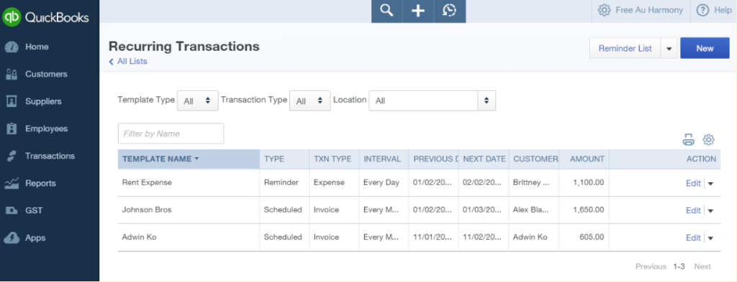Expand action arrow for Rent Expense
The height and width of the screenshot is (282, 737).
710,184
